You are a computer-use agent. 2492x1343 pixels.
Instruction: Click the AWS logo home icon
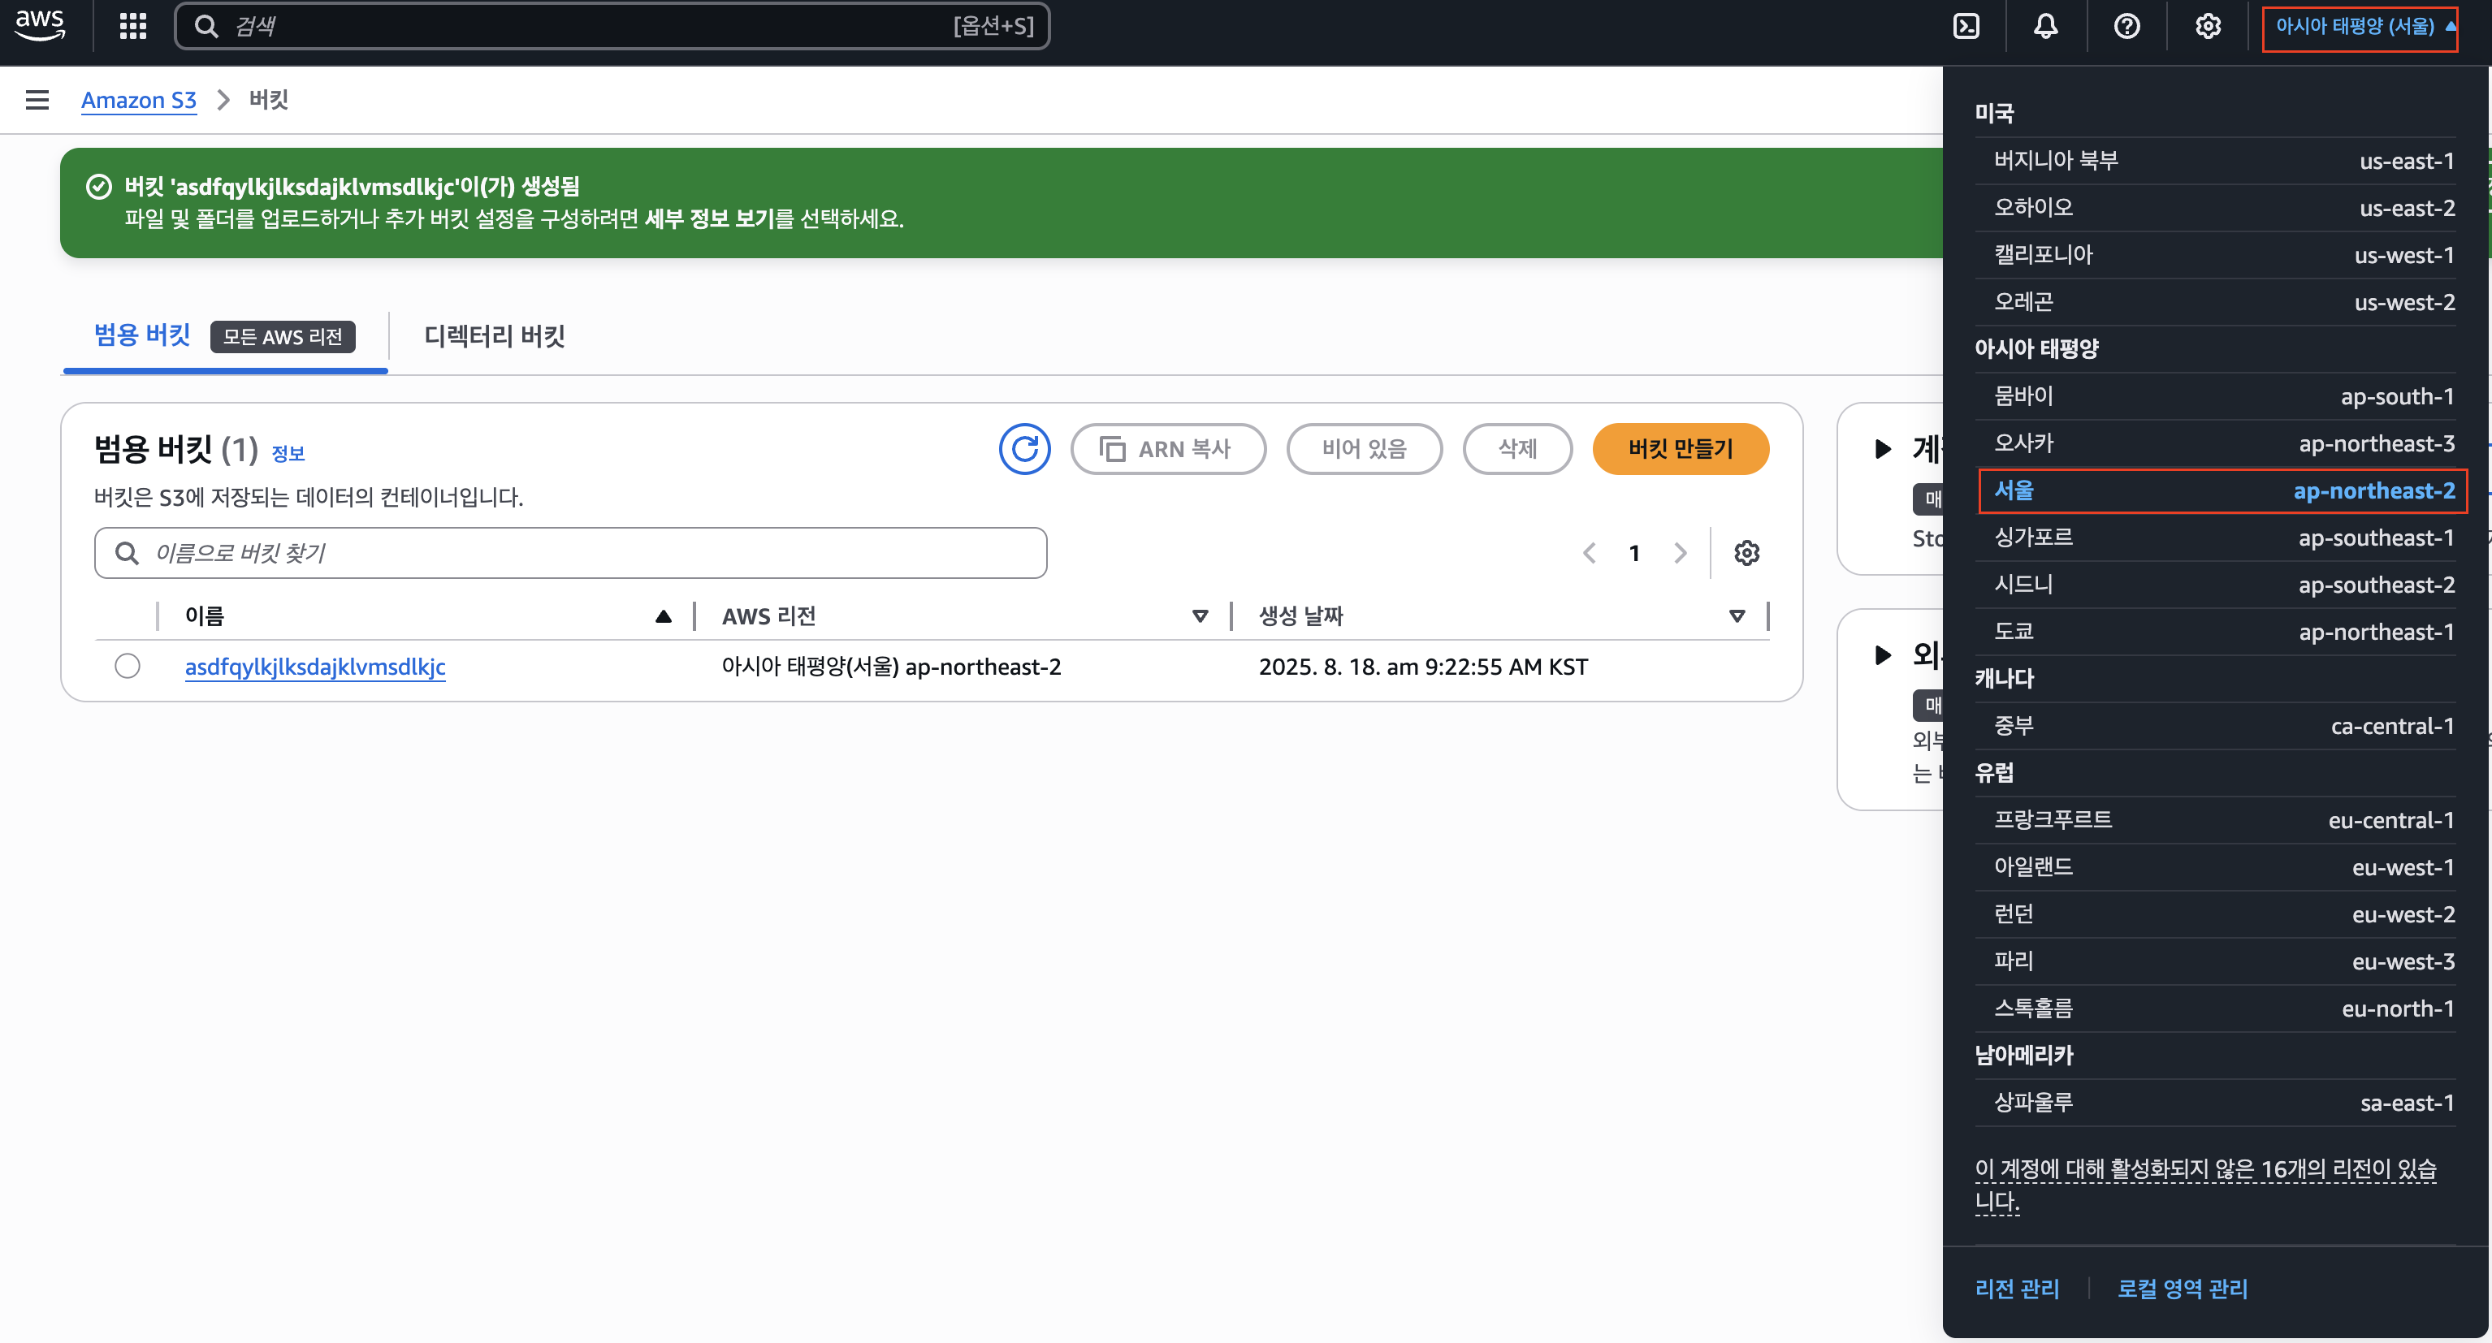pyautogui.click(x=40, y=25)
